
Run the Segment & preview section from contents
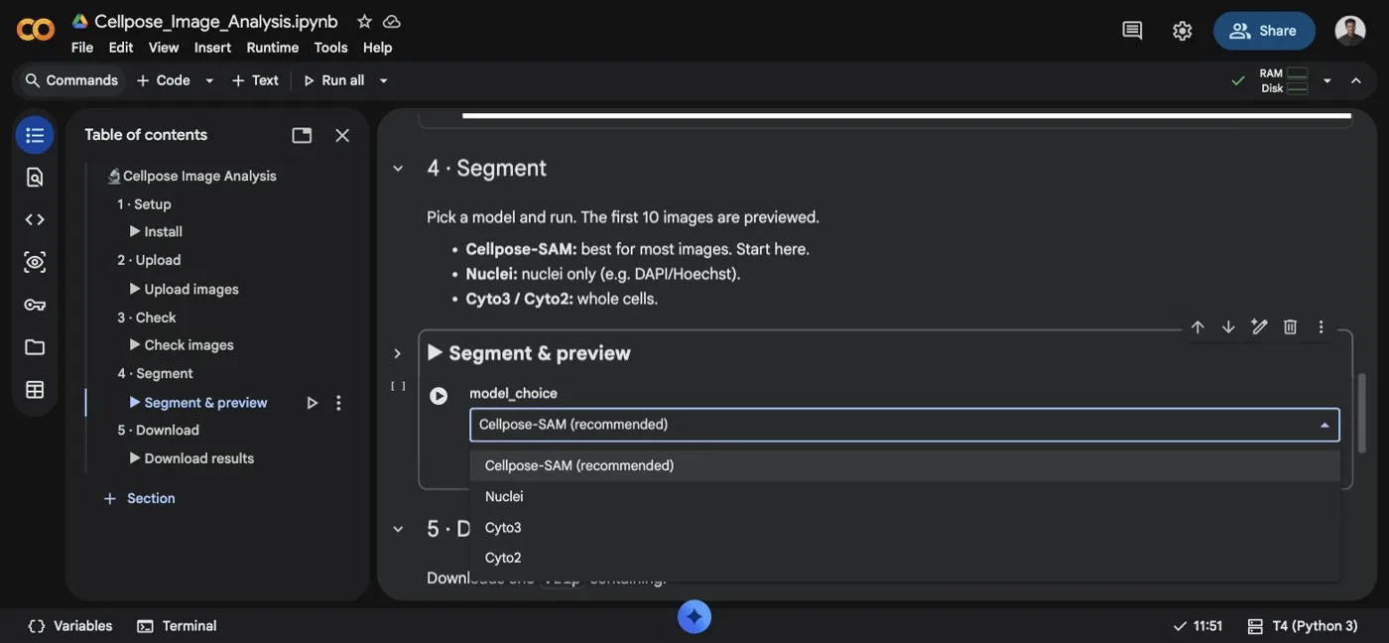pos(313,403)
